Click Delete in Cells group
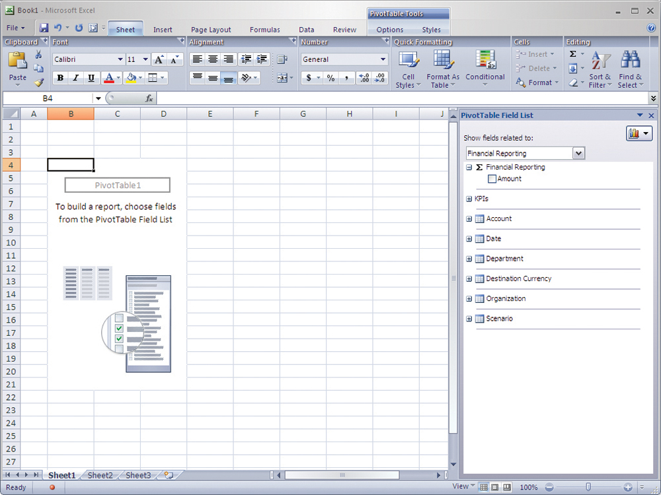661x495 pixels. tap(537, 68)
